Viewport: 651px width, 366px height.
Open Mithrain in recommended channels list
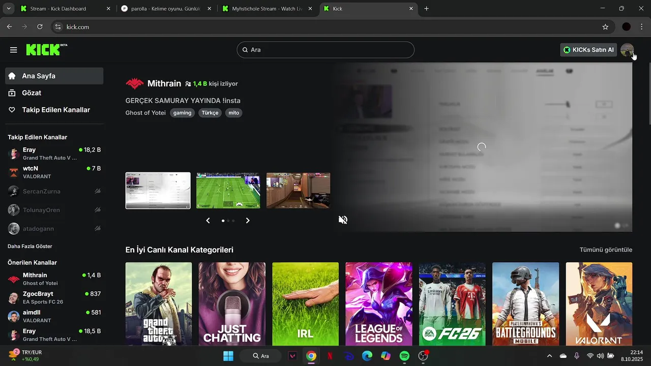point(54,279)
